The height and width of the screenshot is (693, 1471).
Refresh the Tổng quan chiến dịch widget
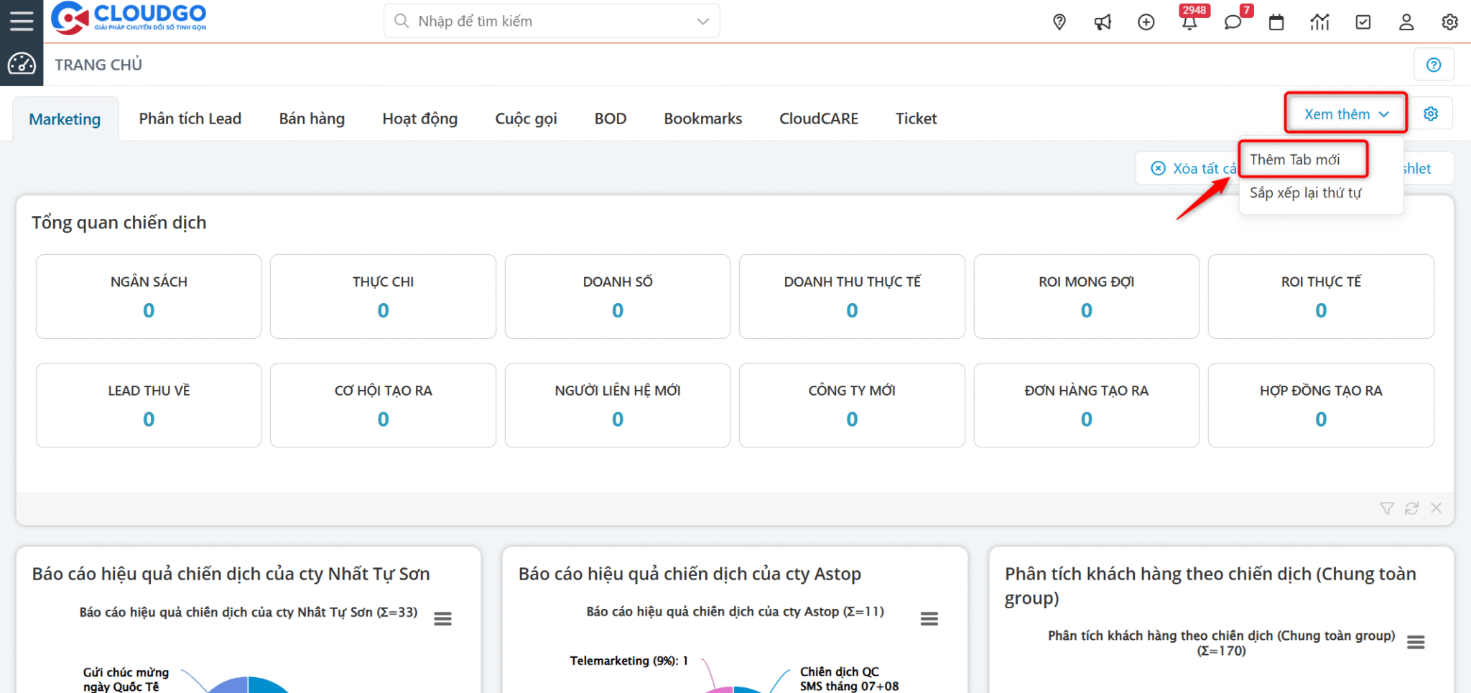tap(1411, 508)
